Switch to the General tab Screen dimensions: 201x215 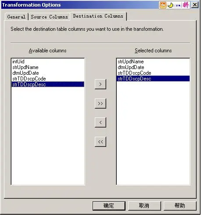click(16, 17)
